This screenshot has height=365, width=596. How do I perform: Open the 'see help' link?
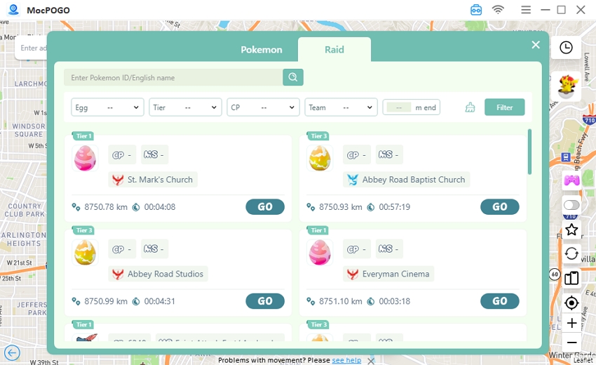346,360
